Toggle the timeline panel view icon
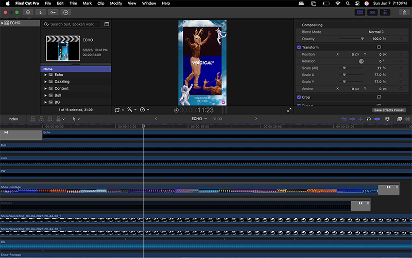 [372, 12]
